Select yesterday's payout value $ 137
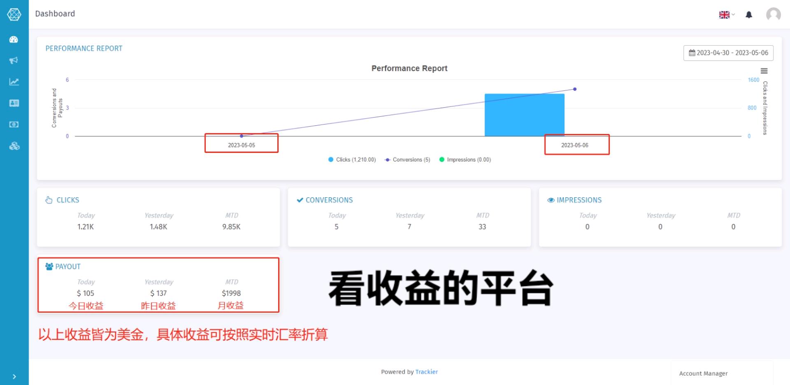 158,293
